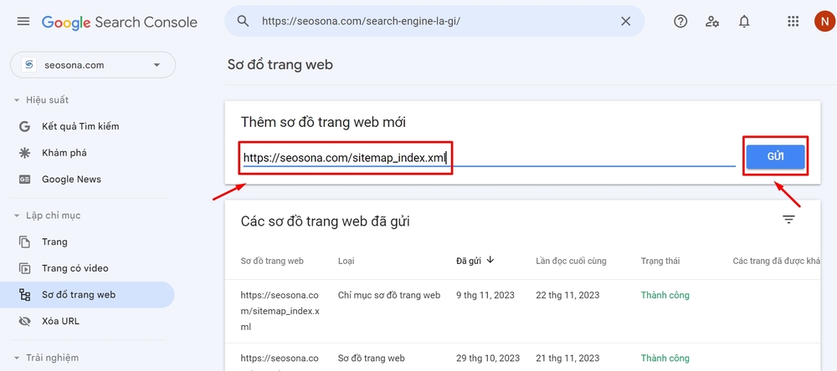Open the hamburger main menu
This screenshot has width=837, height=371.
(23, 22)
